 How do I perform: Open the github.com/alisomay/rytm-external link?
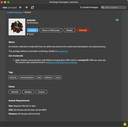click(x=61, y=62)
